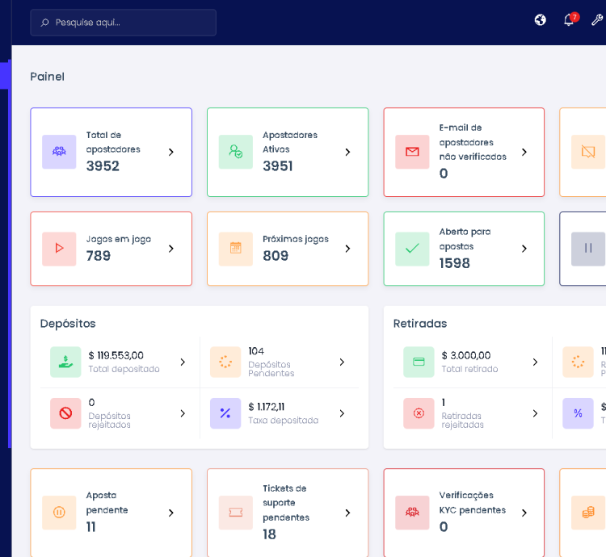This screenshot has width=606, height=557.
Task: Click the Próximos jogos calendar icon
Action: 235,249
